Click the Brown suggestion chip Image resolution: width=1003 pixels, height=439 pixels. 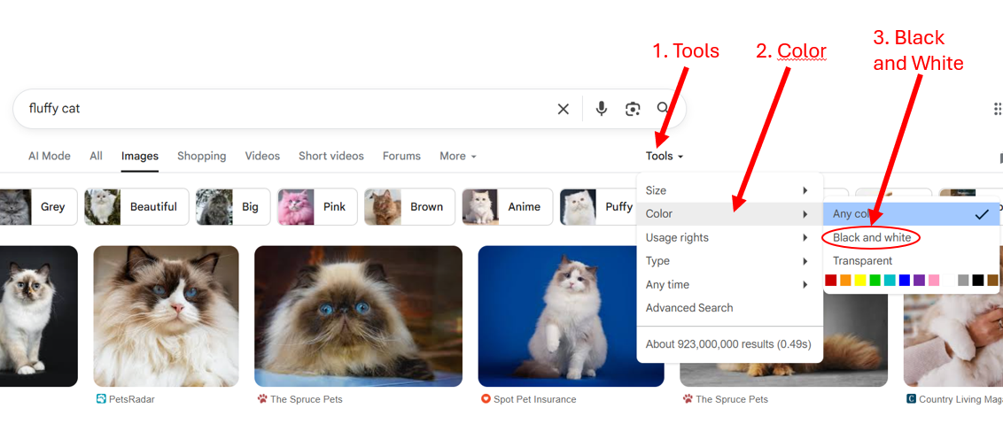[x=409, y=207]
